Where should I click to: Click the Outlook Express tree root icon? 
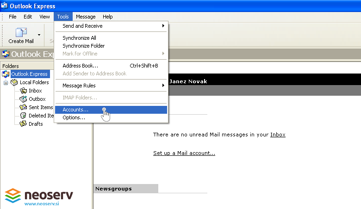pyautogui.click(x=6, y=74)
